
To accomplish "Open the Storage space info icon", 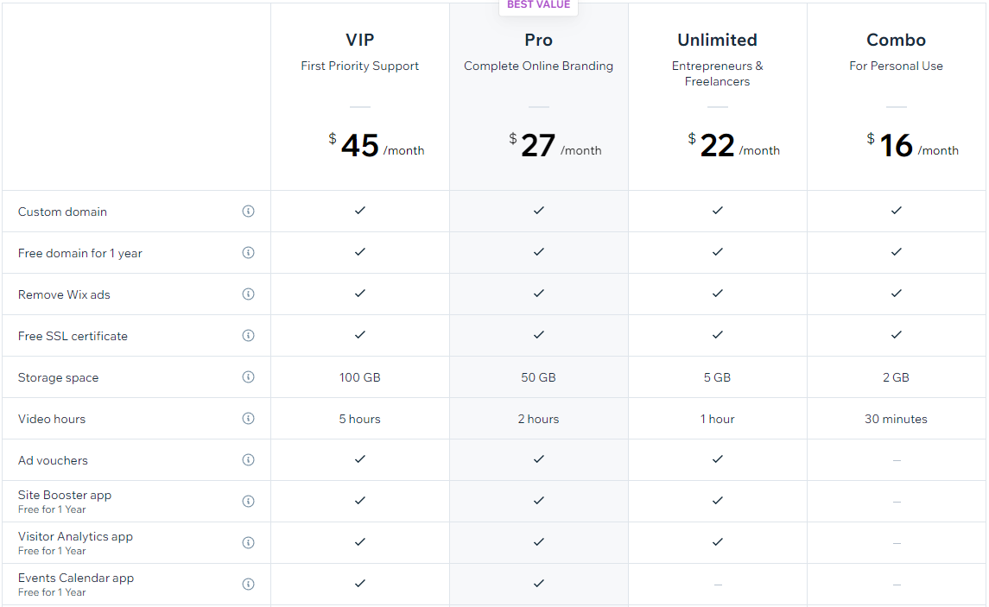I will 248,377.
